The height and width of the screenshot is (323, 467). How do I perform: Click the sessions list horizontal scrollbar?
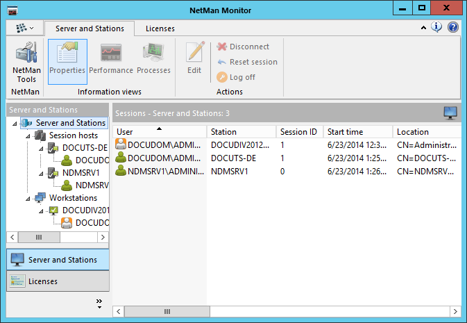(x=278, y=312)
